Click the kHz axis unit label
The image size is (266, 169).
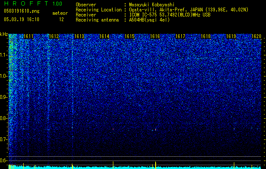(x=4, y=34)
